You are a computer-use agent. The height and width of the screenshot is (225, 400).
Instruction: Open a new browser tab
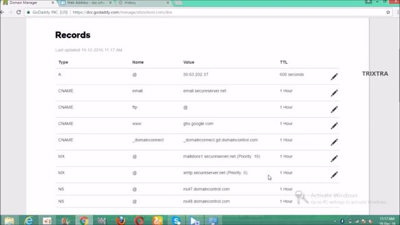pyautogui.click(x=178, y=2)
